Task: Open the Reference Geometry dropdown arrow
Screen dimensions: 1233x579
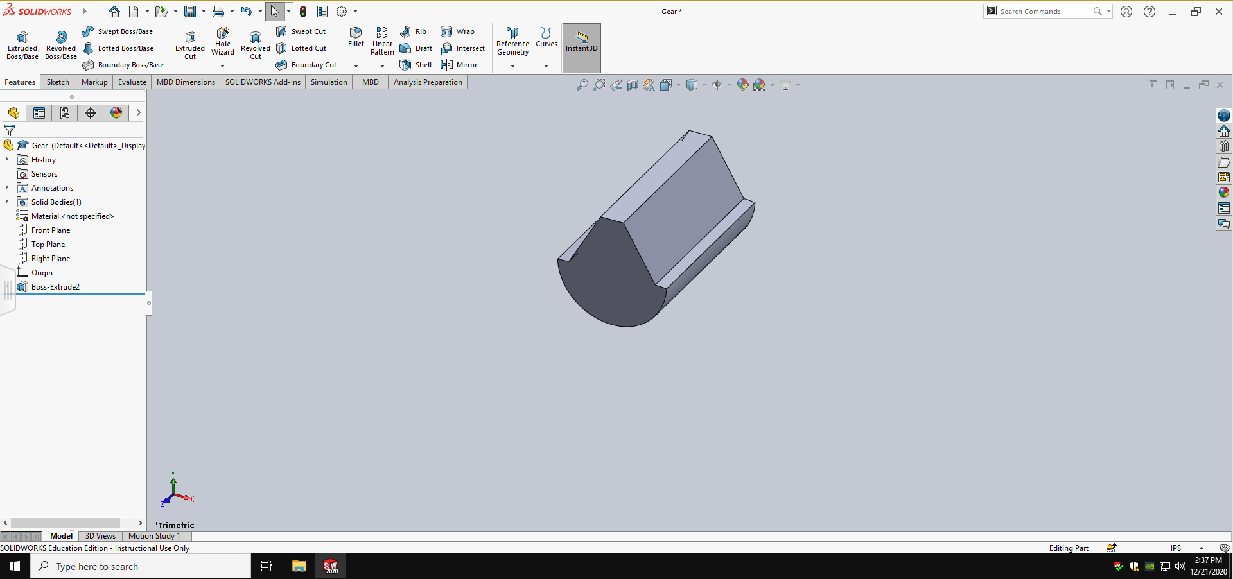Action: click(512, 66)
